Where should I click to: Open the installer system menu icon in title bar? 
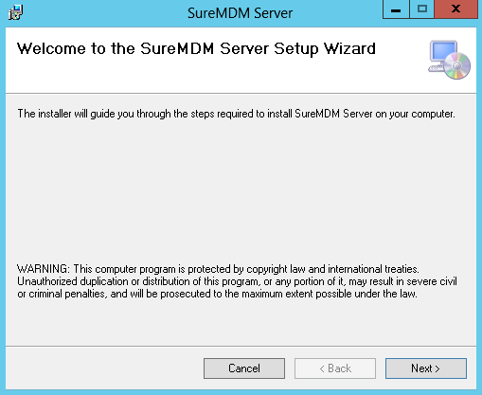[x=15, y=12]
